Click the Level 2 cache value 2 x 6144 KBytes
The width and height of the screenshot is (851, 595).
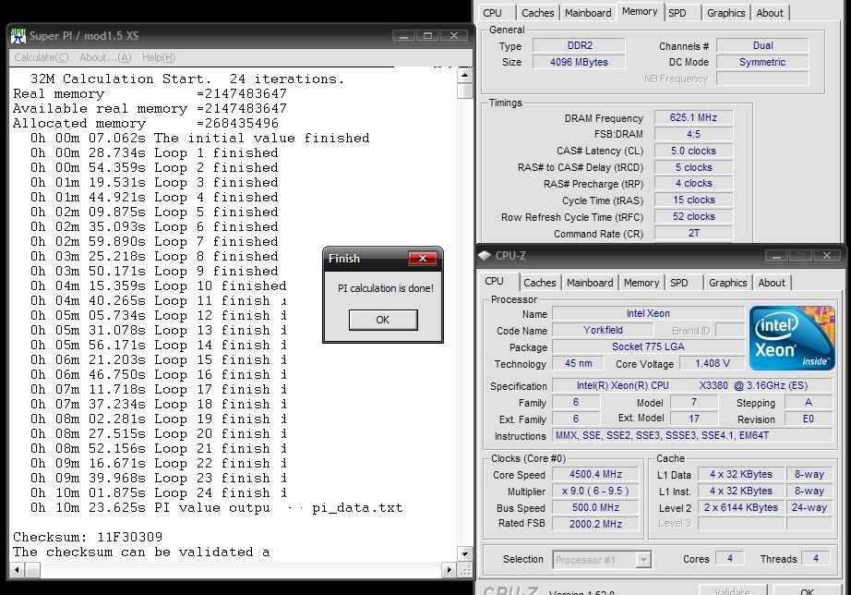pyautogui.click(x=741, y=507)
